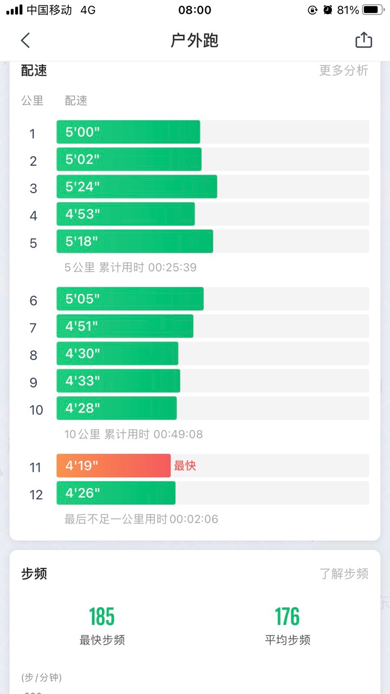This screenshot has height=694, width=390.
Task: Select kilometer 1 pace bar 5'00"
Action: [x=128, y=132]
